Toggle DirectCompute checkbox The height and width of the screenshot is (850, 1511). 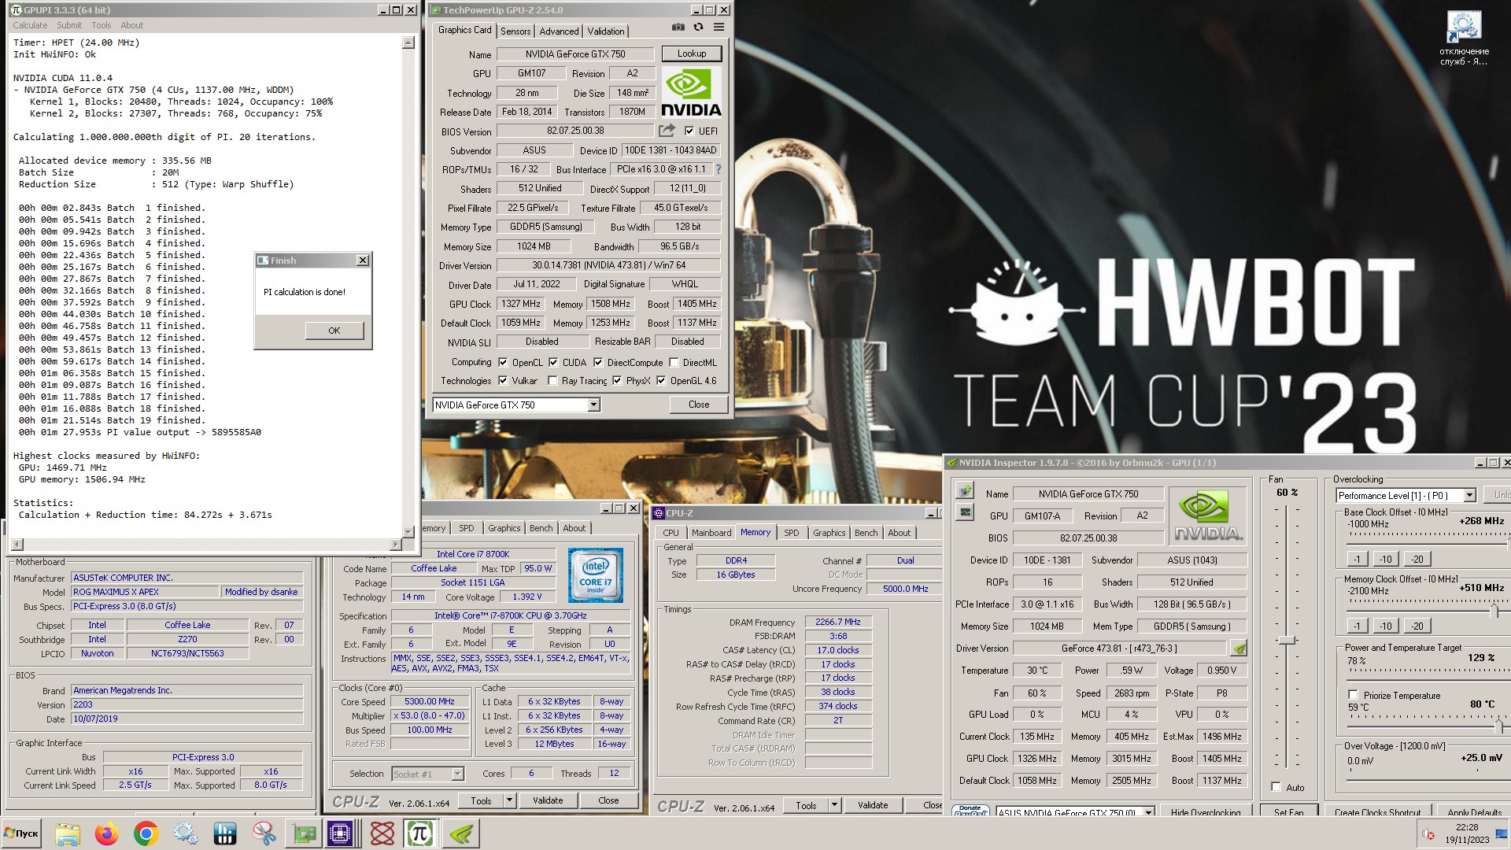[598, 363]
